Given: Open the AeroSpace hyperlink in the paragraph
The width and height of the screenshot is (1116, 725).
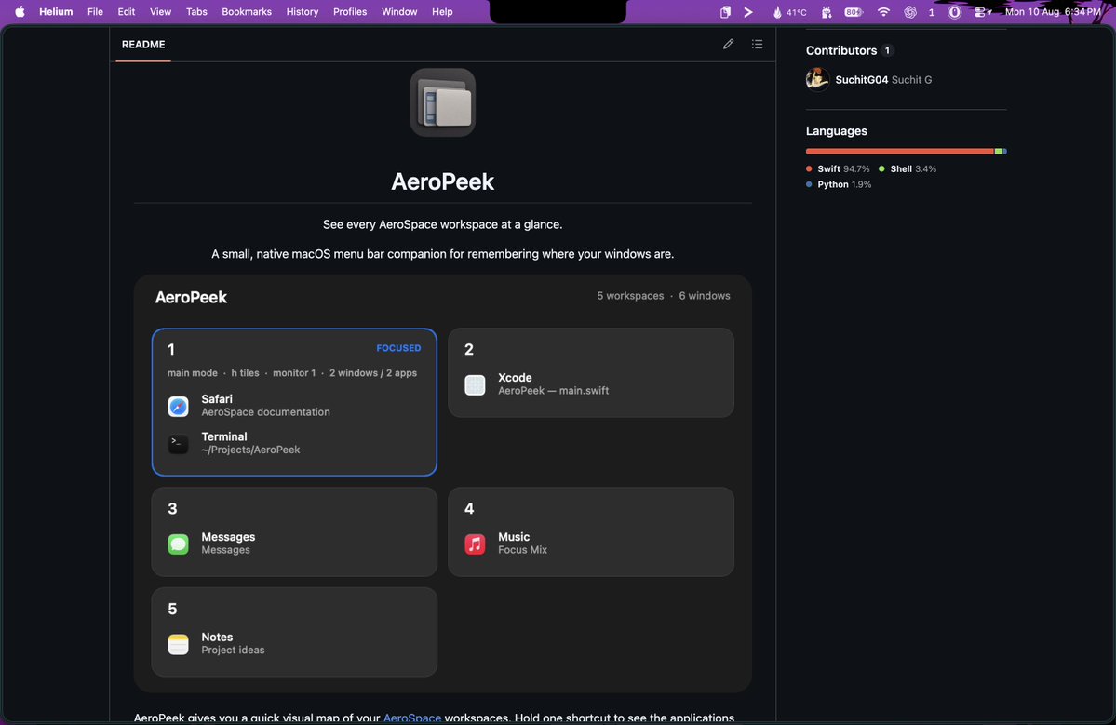Looking at the screenshot, I should click(x=412, y=718).
